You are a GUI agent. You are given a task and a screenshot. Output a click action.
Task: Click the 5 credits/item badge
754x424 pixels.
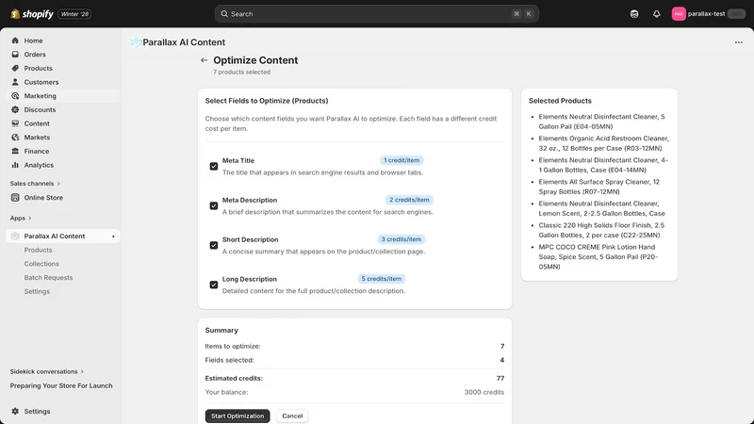(382, 279)
